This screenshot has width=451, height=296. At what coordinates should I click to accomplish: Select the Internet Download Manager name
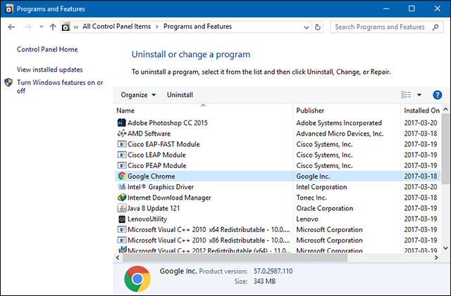[169, 198]
